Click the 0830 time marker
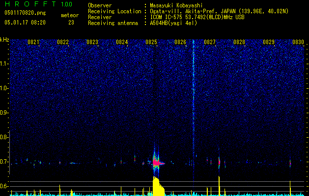 298,42
